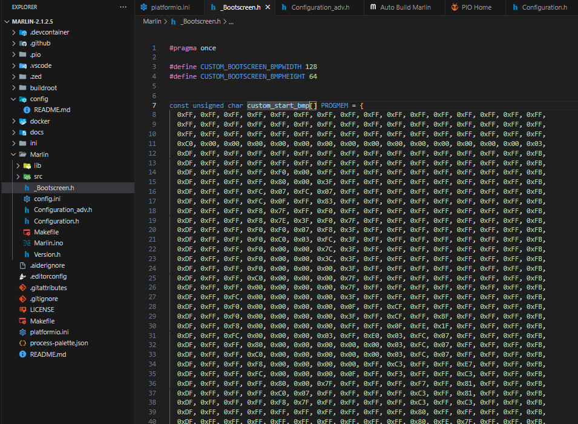
Task: Switch to the Configuration_adv.h tab
Action: 320,7
